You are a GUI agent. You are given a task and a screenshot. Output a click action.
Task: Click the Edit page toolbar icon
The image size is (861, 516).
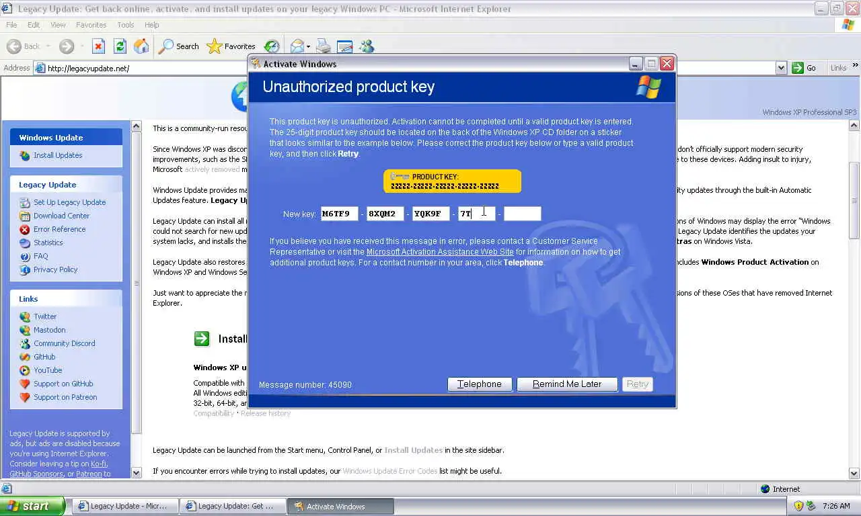point(345,46)
